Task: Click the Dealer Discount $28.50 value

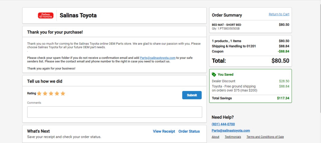Action: coord(284,81)
